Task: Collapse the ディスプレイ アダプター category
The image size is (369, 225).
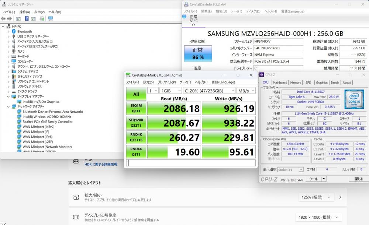Action: coord(8,96)
